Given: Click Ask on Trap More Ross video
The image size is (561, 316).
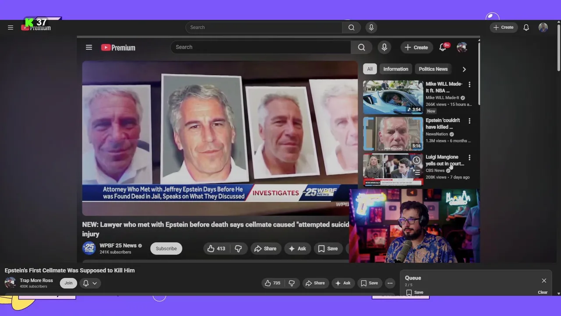Looking at the screenshot, I should (x=343, y=283).
